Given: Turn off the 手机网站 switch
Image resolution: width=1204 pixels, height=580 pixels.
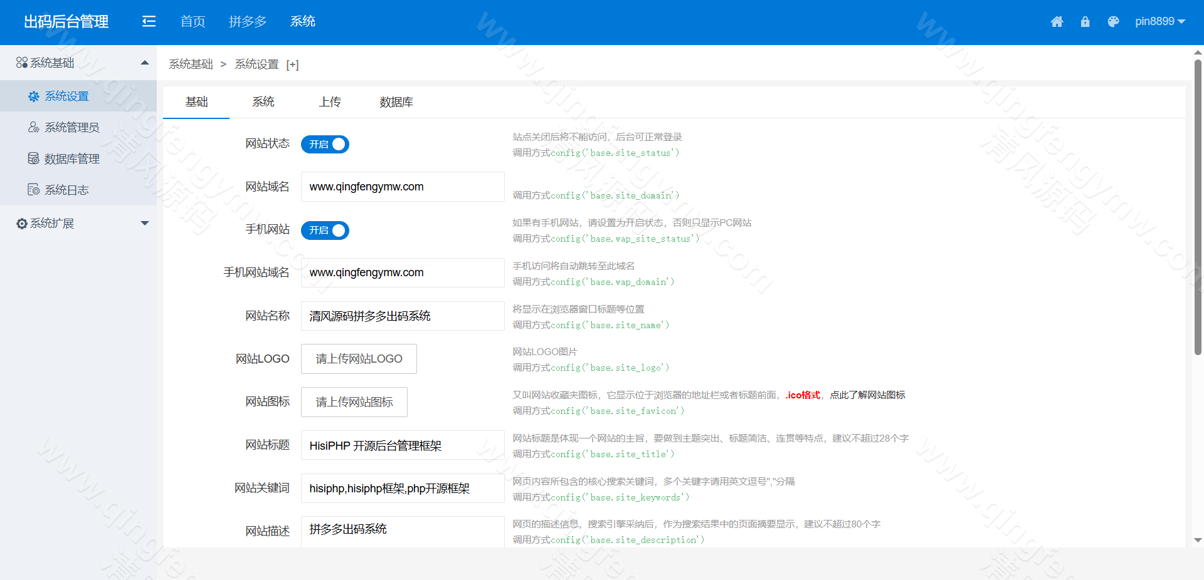Looking at the screenshot, I should pos(325,230).
